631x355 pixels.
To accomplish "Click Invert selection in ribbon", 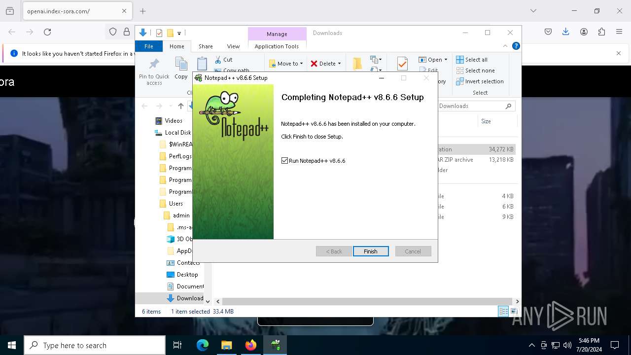I will tap(480, 81).
